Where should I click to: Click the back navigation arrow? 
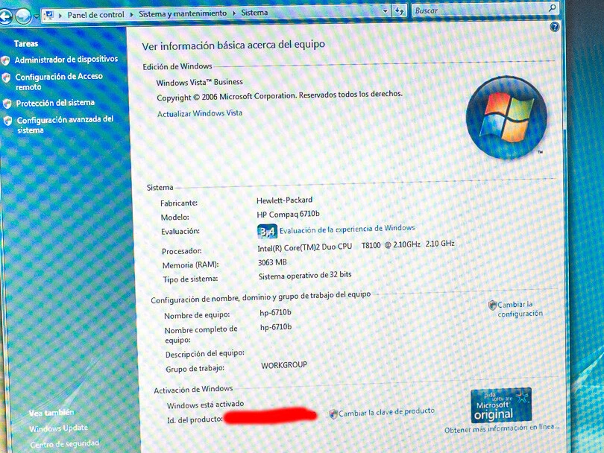click(6, 16)
